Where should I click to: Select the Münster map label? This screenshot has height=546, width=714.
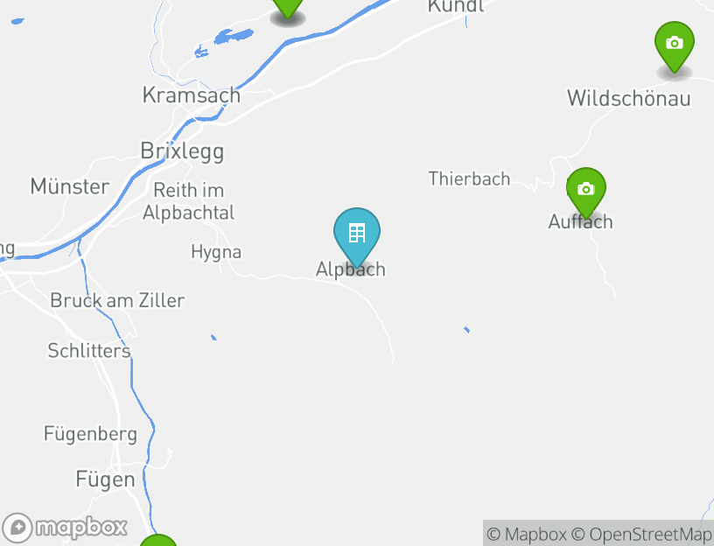[70, 186]
